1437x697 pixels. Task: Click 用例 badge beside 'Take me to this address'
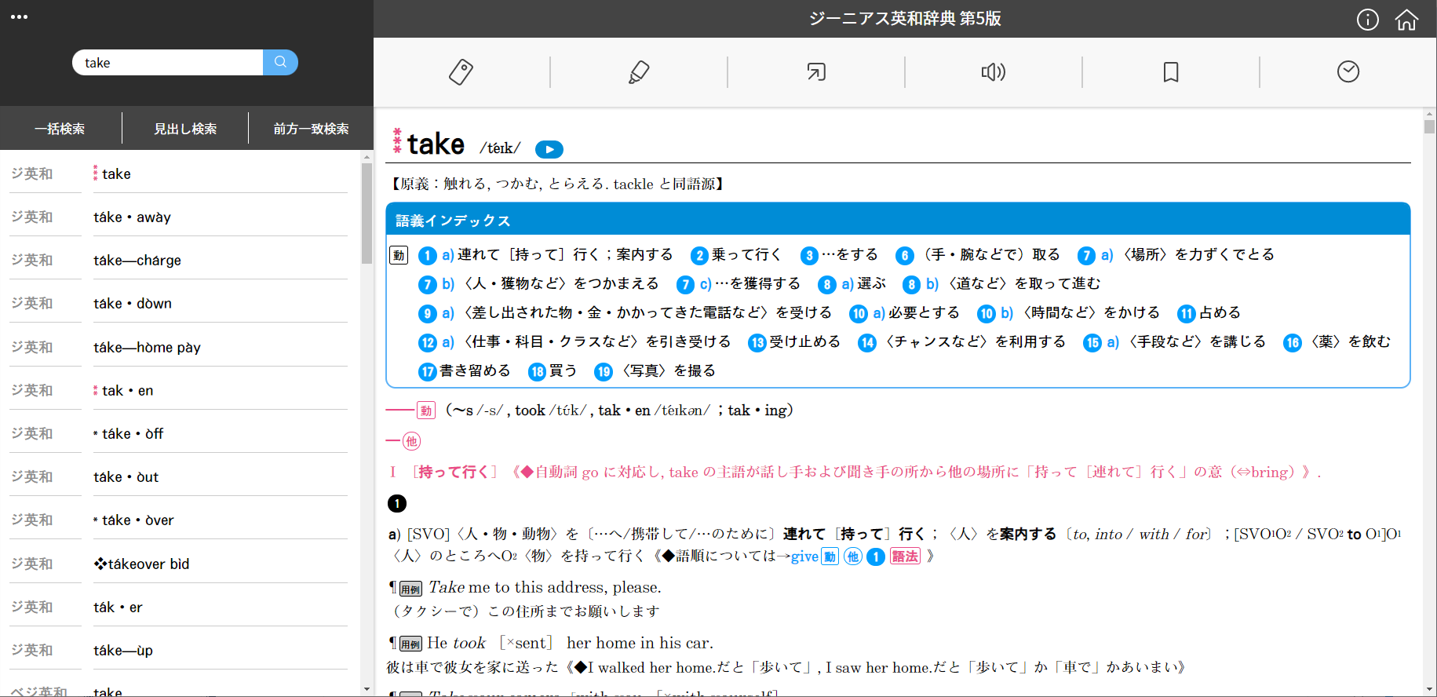point(410,589)
